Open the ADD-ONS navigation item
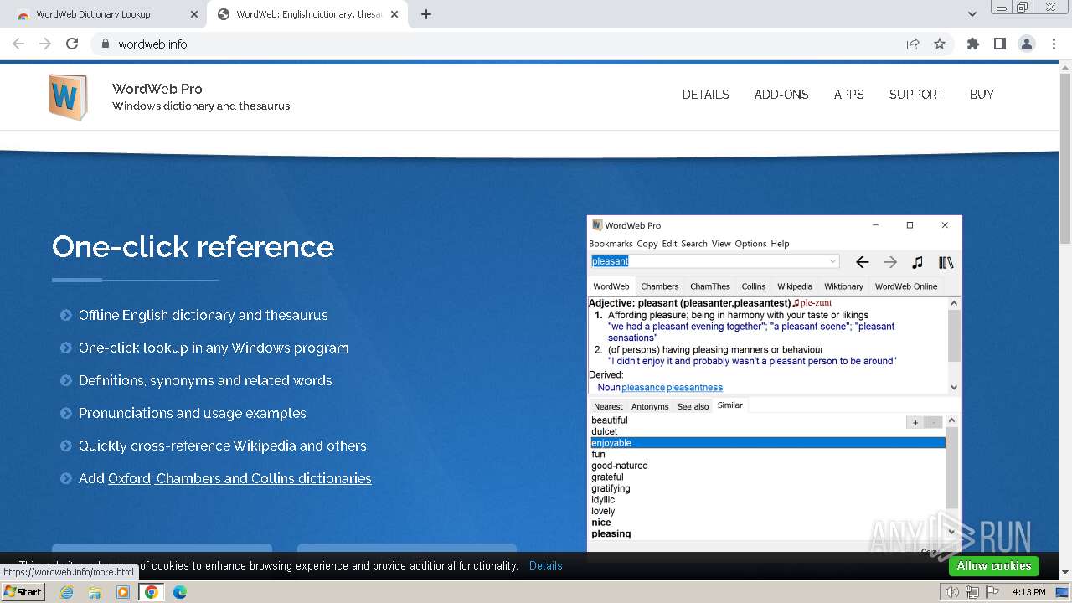The image size is (1072, 603). 781,95
